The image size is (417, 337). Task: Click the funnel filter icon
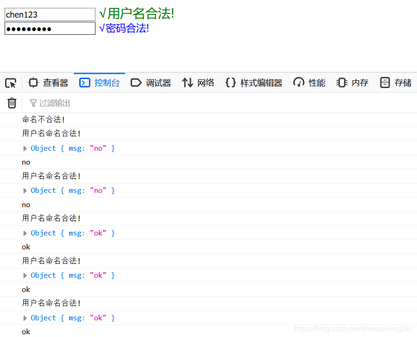(x=33, y=103)
